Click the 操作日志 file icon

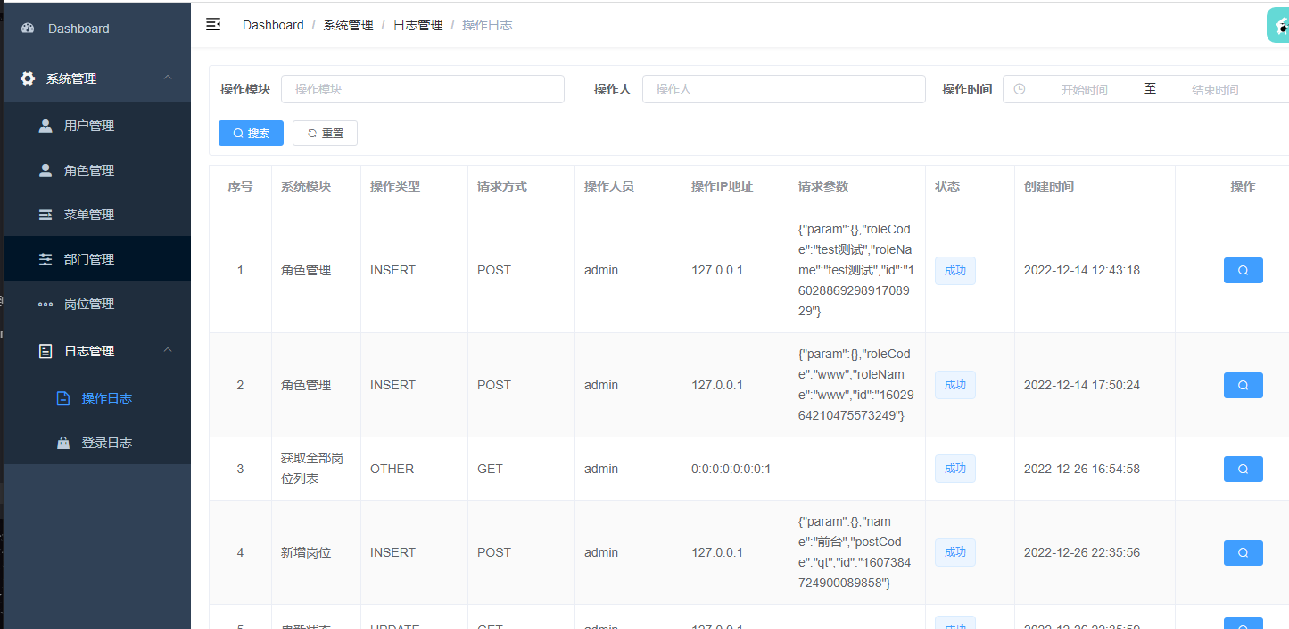[x=63, y=398]
